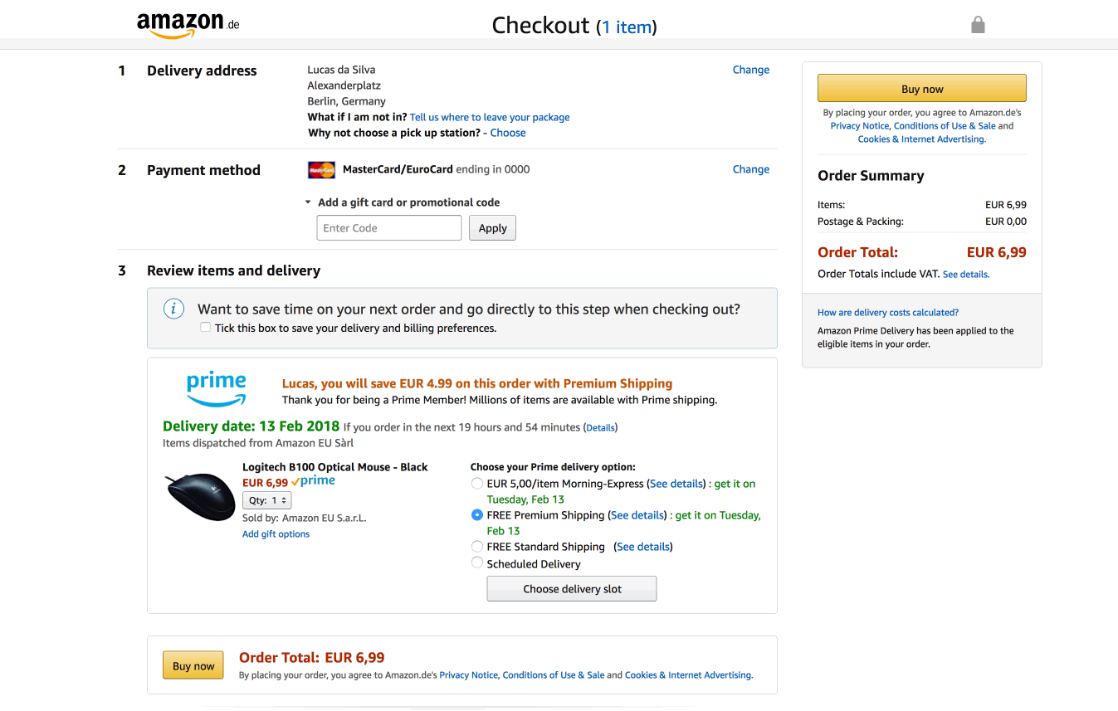Click the Logitech B100 mouse thumbnail

pos(200,496)
